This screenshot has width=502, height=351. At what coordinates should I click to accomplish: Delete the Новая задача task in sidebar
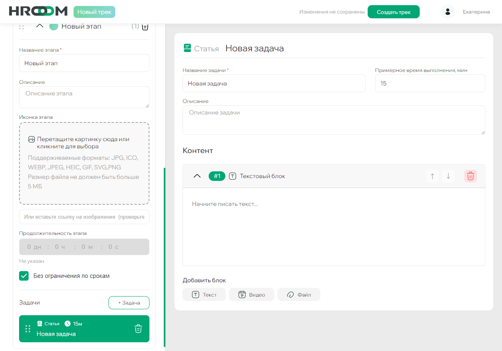coord(138,329)
